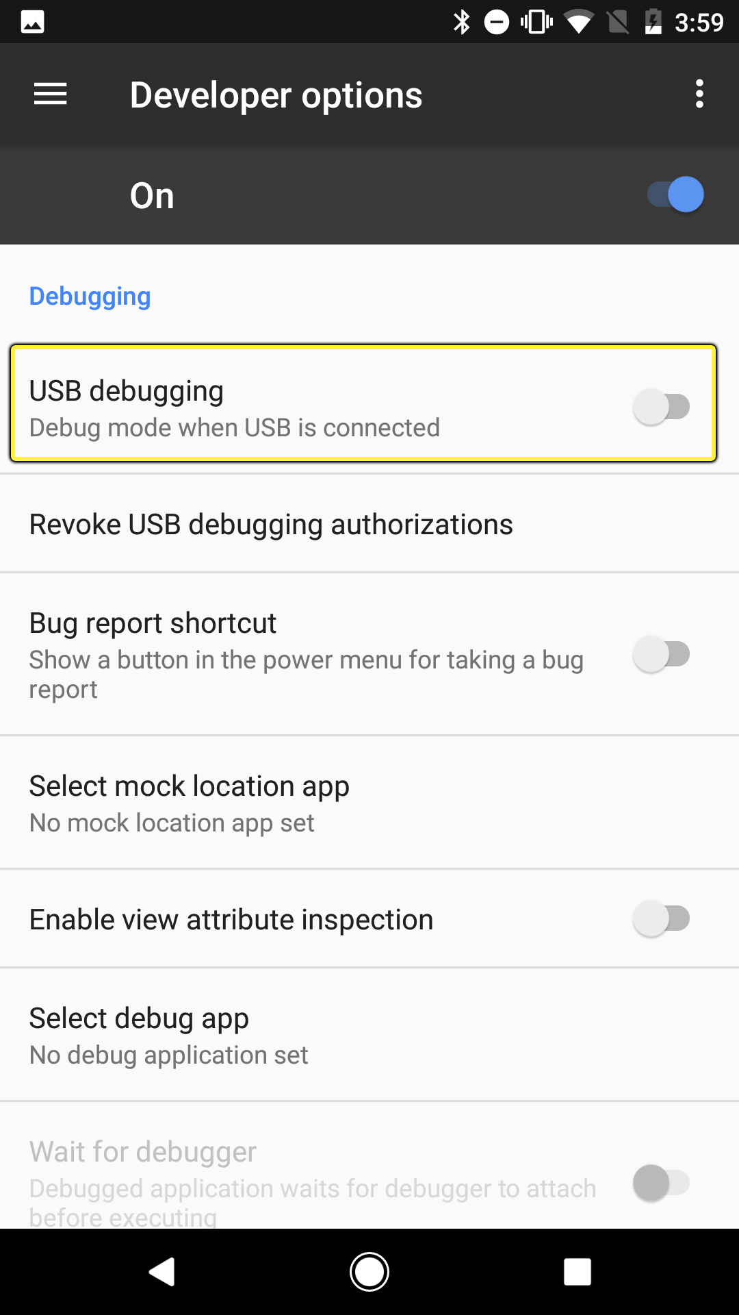Image resolution: width=739 pixels, height=1315 pixels.
Task: Tap the image notification icon
Action: [x=33, y=22]
